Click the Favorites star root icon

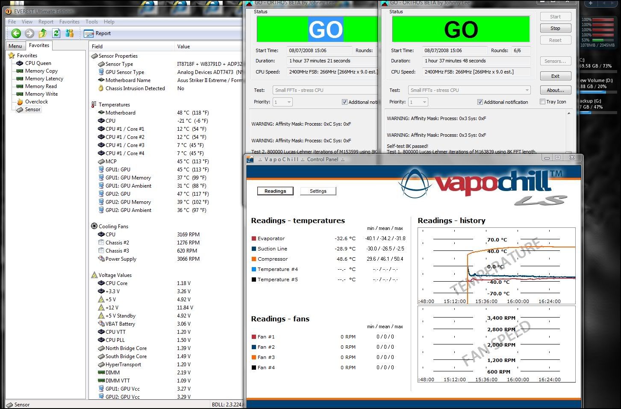point(12,56)
